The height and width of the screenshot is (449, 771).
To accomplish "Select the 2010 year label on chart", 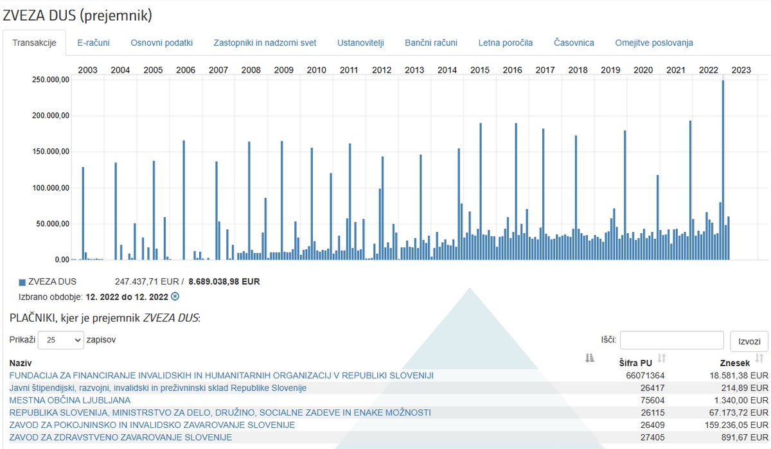I will pyautogui.click(x=316, y=70).
